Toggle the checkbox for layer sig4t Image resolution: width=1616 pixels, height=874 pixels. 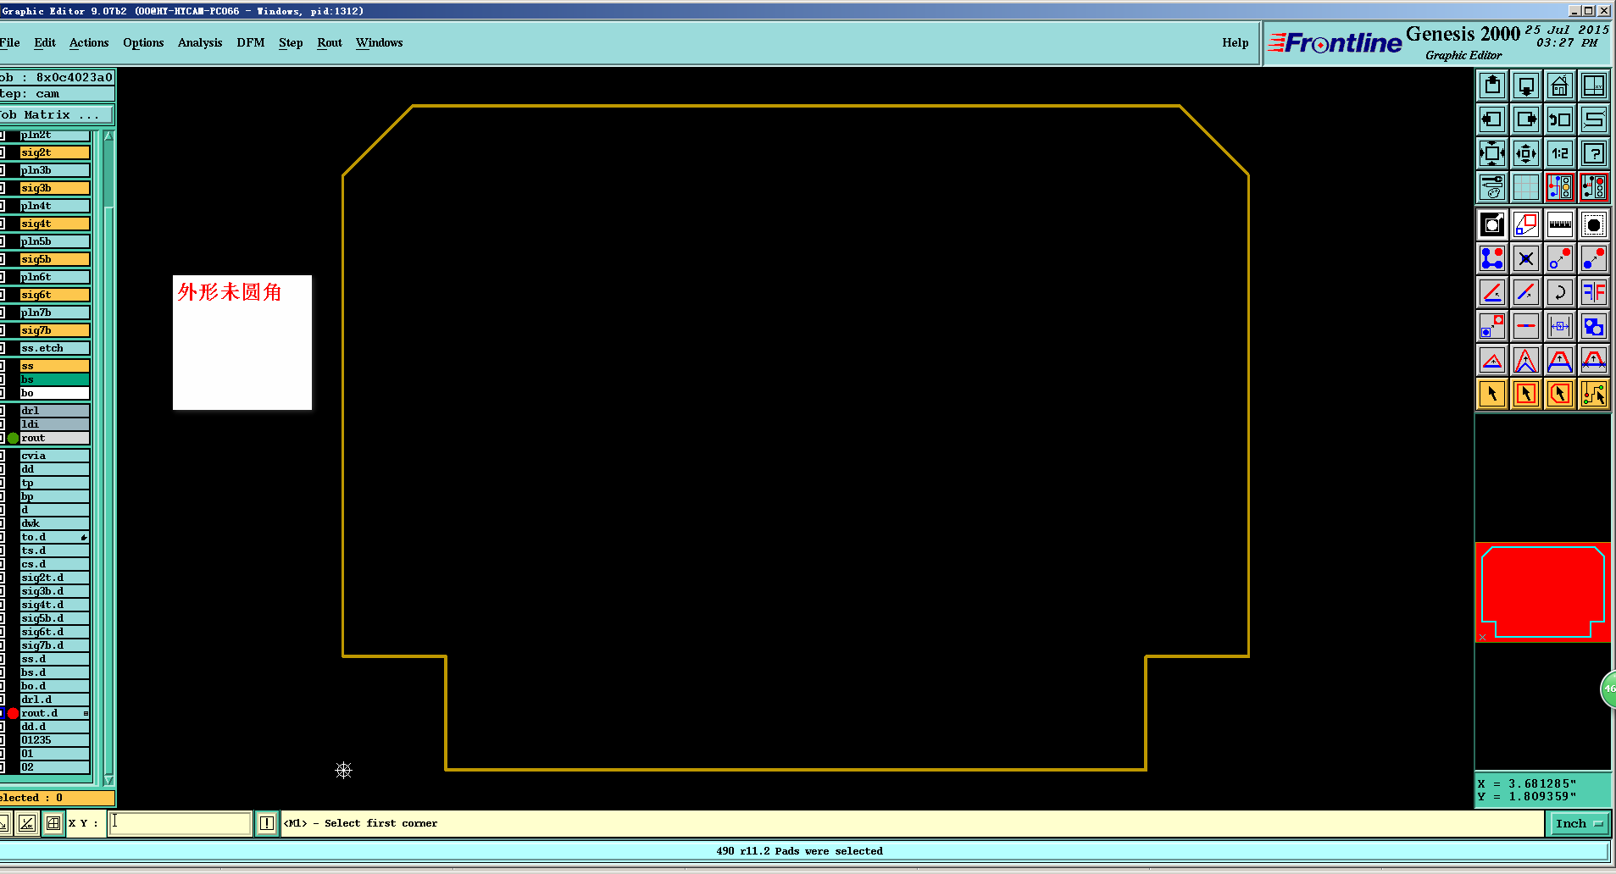pos(3,224)
